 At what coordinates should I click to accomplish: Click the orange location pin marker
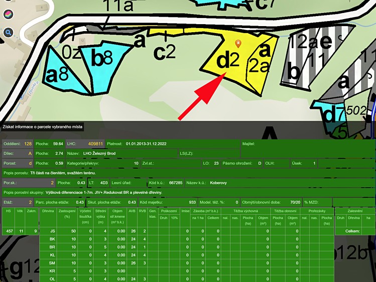238,44
